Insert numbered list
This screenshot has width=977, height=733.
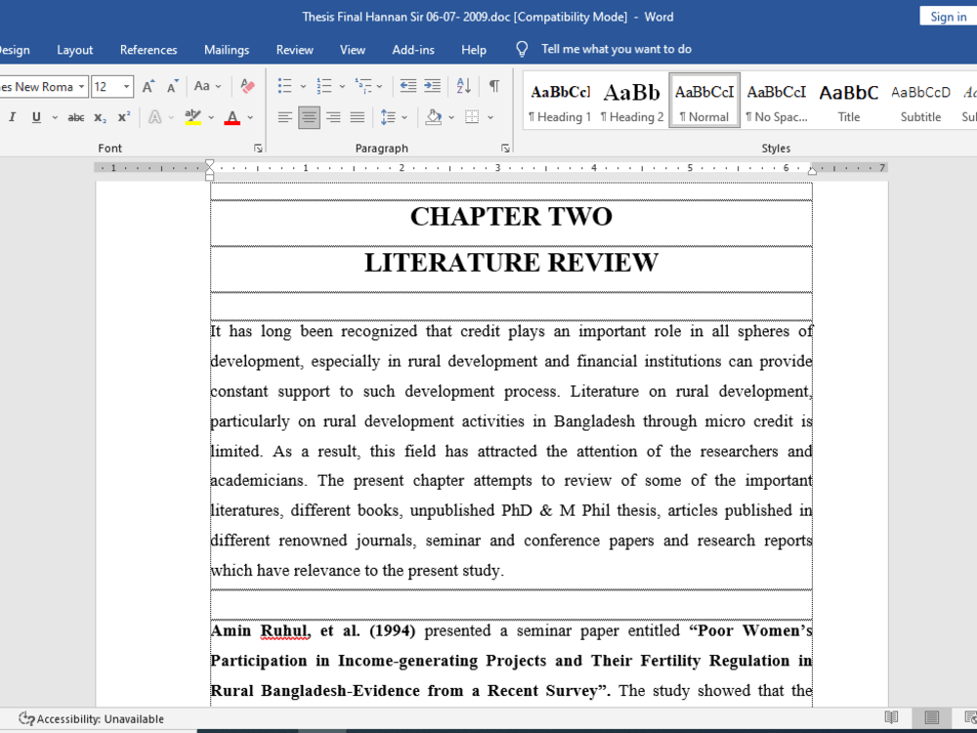[324, 86]
